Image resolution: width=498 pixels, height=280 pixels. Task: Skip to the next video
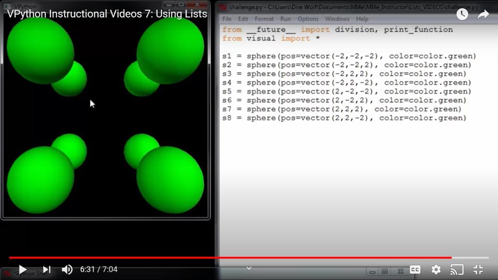coord(46,269)
